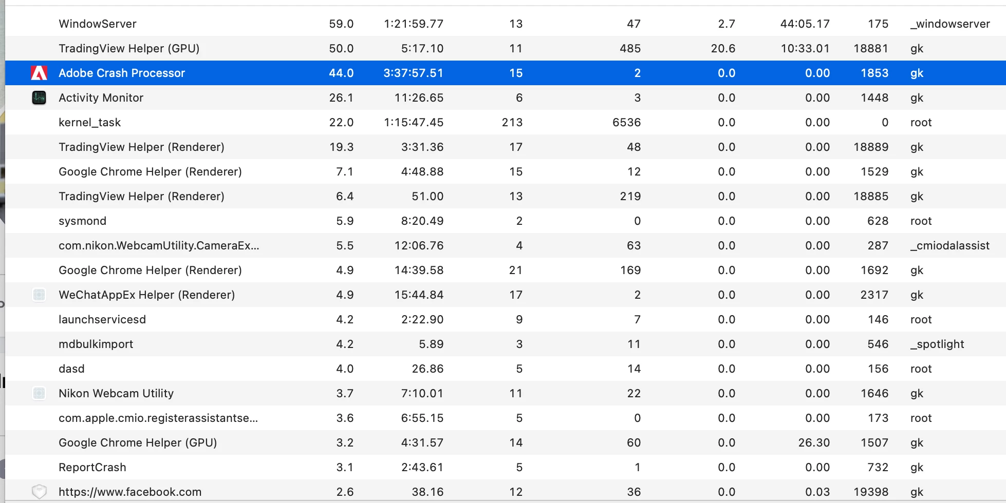Click PID 1853 in Adobe row
1006x503 pixels.
[874, 73]
